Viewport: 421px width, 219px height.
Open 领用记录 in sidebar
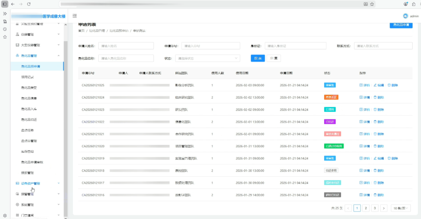pyautogui.click(x=28, y=77)
